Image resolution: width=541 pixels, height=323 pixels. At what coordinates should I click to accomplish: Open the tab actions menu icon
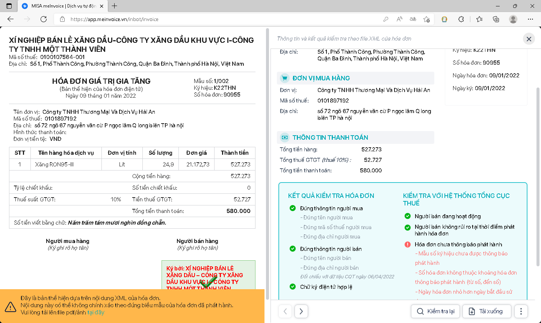click(x=9, y=6)
